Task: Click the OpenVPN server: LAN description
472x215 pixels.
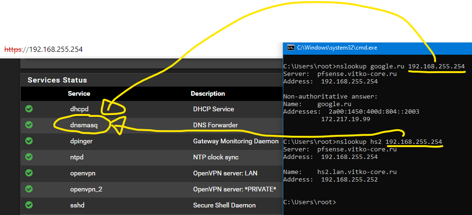Action: pyautogui.click(x=225, y=173)
